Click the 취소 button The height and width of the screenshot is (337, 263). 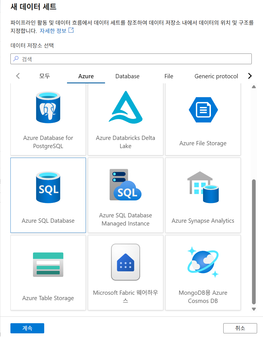pyautogui.click(x=240, y=328)
